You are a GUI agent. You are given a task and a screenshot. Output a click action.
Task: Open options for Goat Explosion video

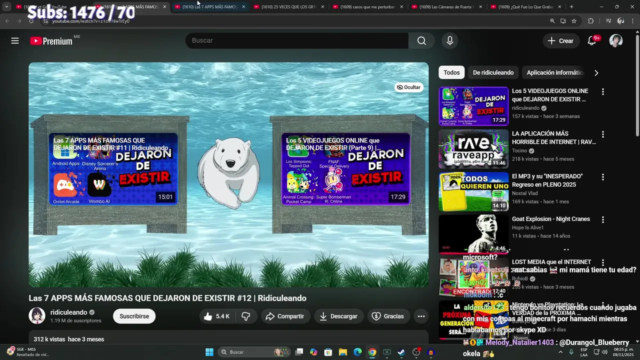(x=602, y=219)
